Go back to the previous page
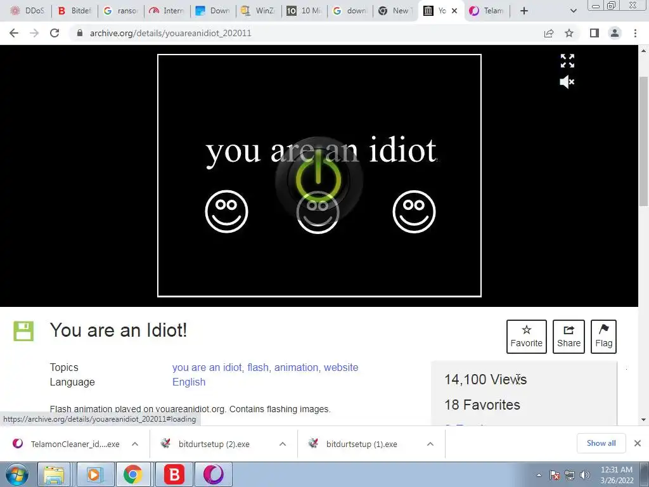 [14, 33]
